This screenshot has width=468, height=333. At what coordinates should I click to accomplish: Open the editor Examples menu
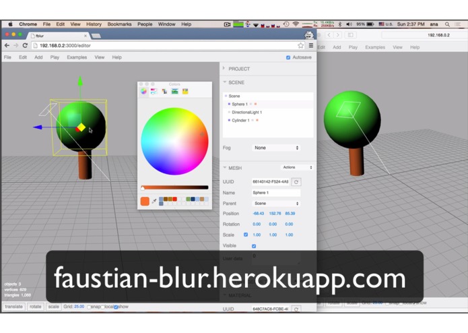pyautogui.click(x=77, y=57)
